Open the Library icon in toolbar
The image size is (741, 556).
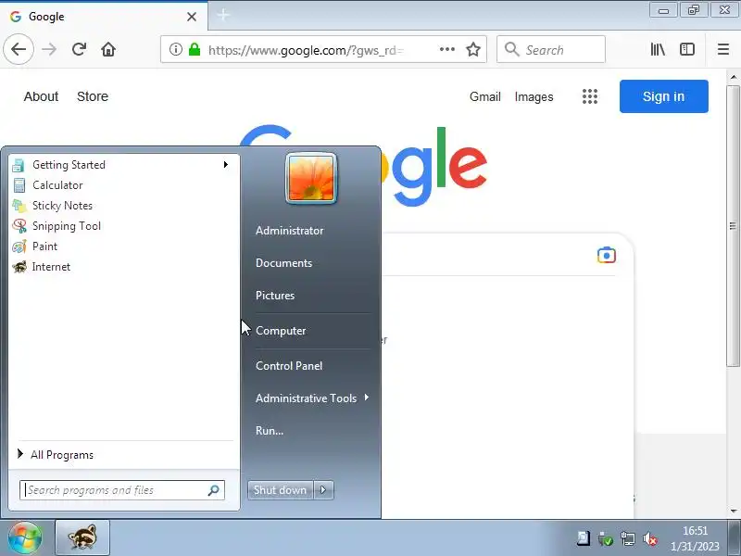tap(658, 49)
